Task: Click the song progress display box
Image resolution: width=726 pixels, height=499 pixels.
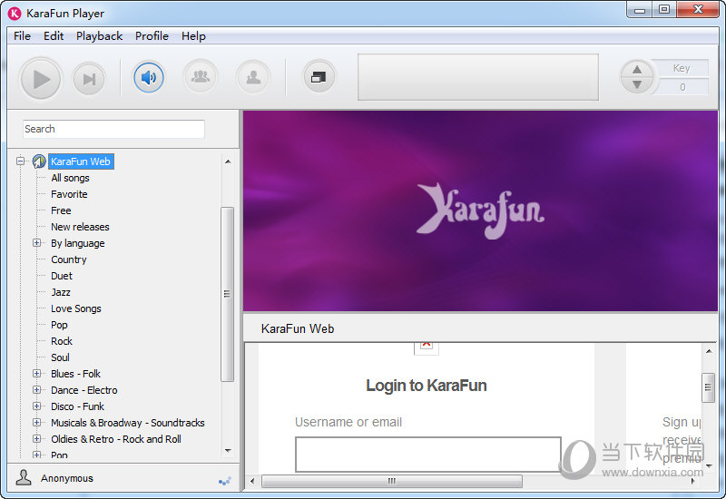Action: (x=478, y=77)
